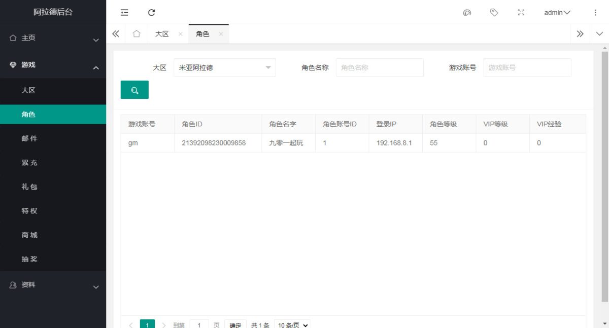Screen dimensions: 609x328
Task: Click the 游戏账号 column header
Action: [147, 124]
